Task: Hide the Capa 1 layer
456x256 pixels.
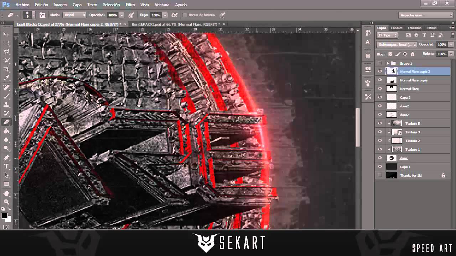Action: 380,167
